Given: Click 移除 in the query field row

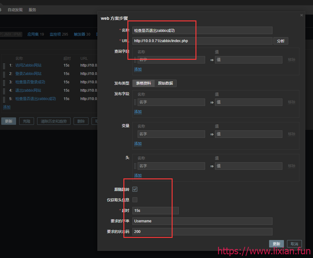Looking at the screenshot, I should click(291, 60).
